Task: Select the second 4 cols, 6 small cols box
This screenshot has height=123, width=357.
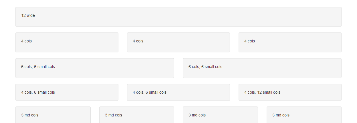Action: pyautogui.click(x=178, y=92)
